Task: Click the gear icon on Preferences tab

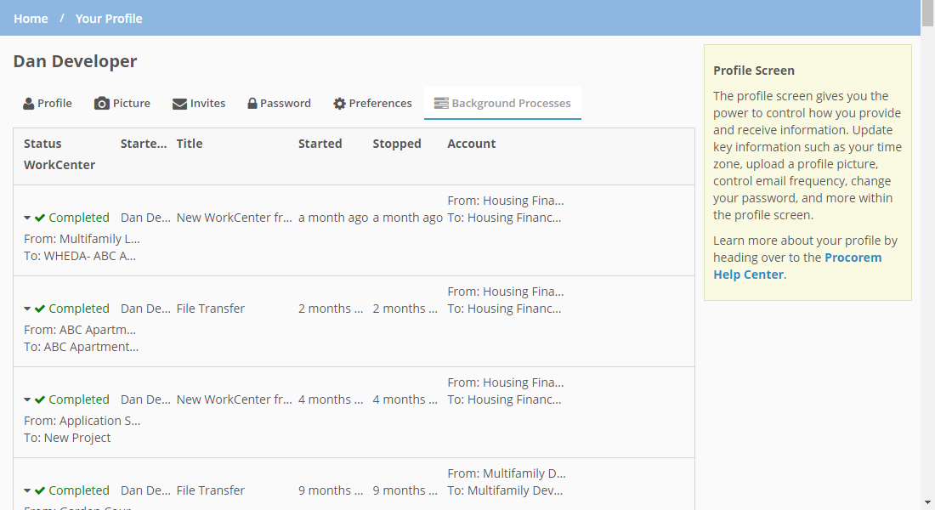Action: (x=339, y=104)
